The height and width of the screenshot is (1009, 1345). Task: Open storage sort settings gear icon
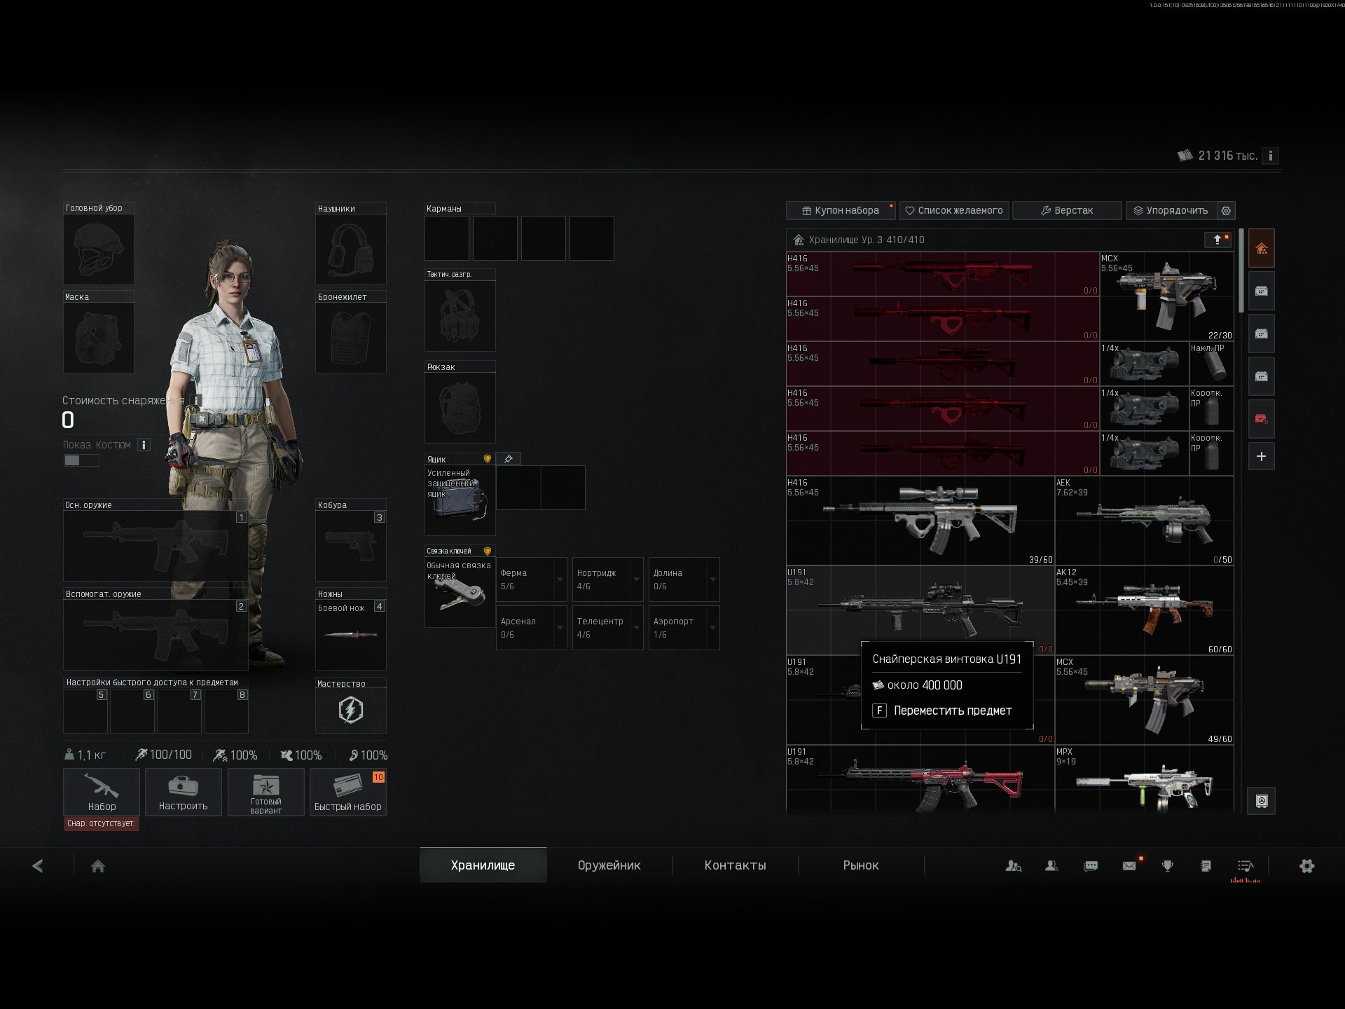1226,210
